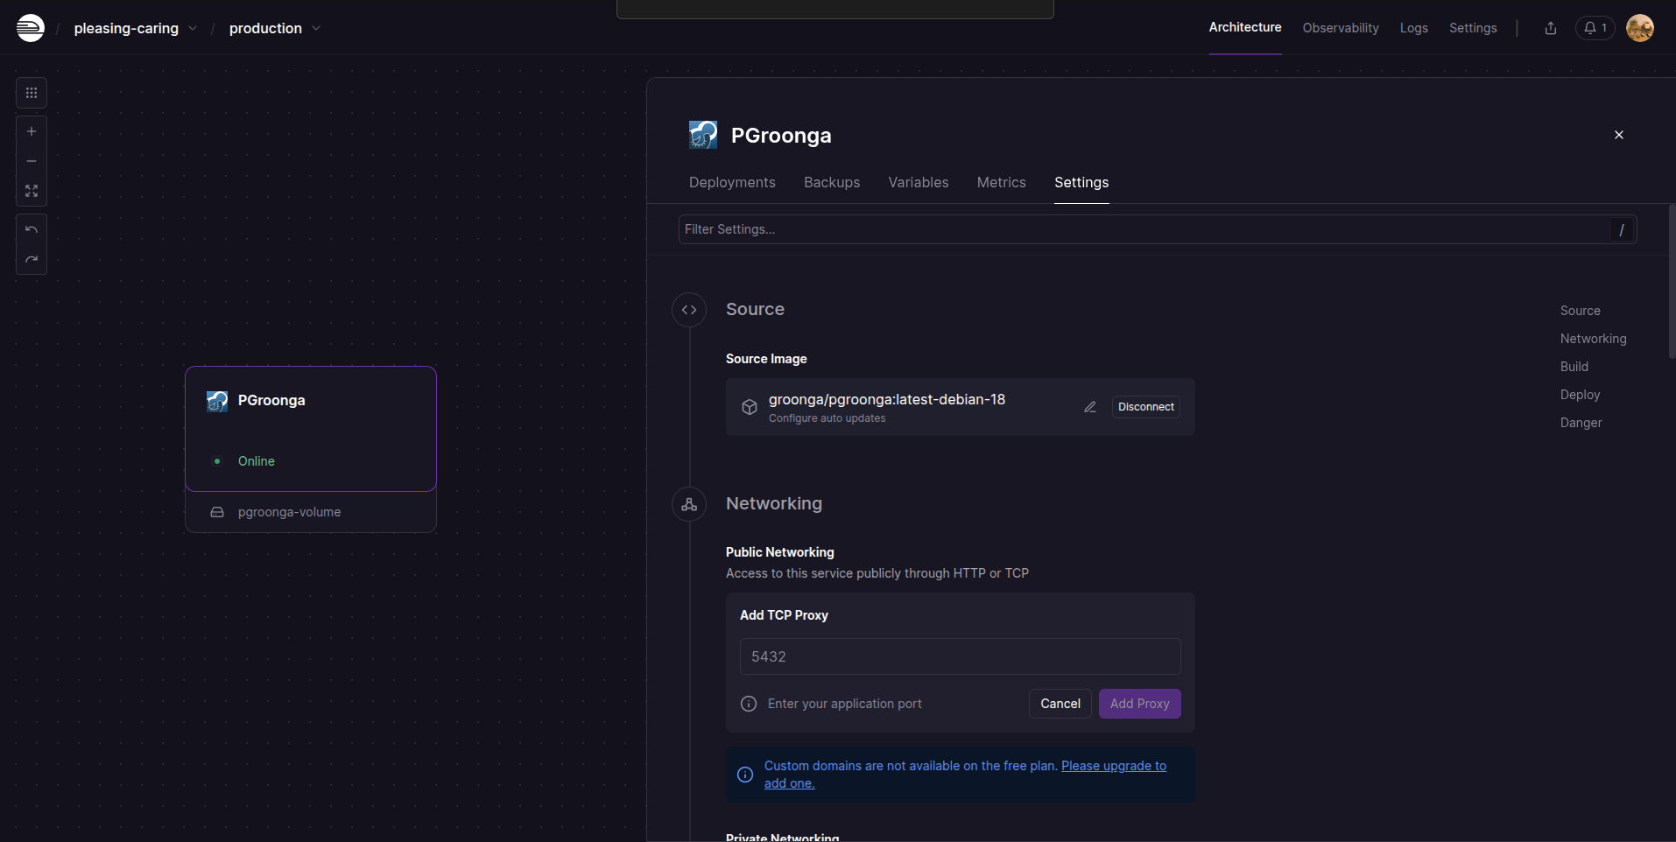Screen dimensions: 1676x842
Task: Toggle the canvas grid view icon
Action: point(32,93)
